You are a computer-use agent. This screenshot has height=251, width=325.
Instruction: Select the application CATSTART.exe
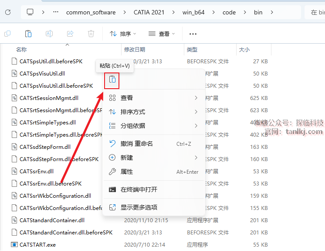tap(38, 245)
